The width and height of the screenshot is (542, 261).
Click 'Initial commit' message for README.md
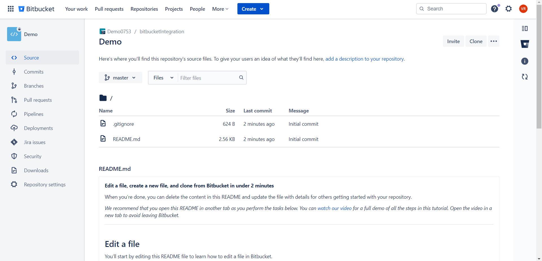303,139
